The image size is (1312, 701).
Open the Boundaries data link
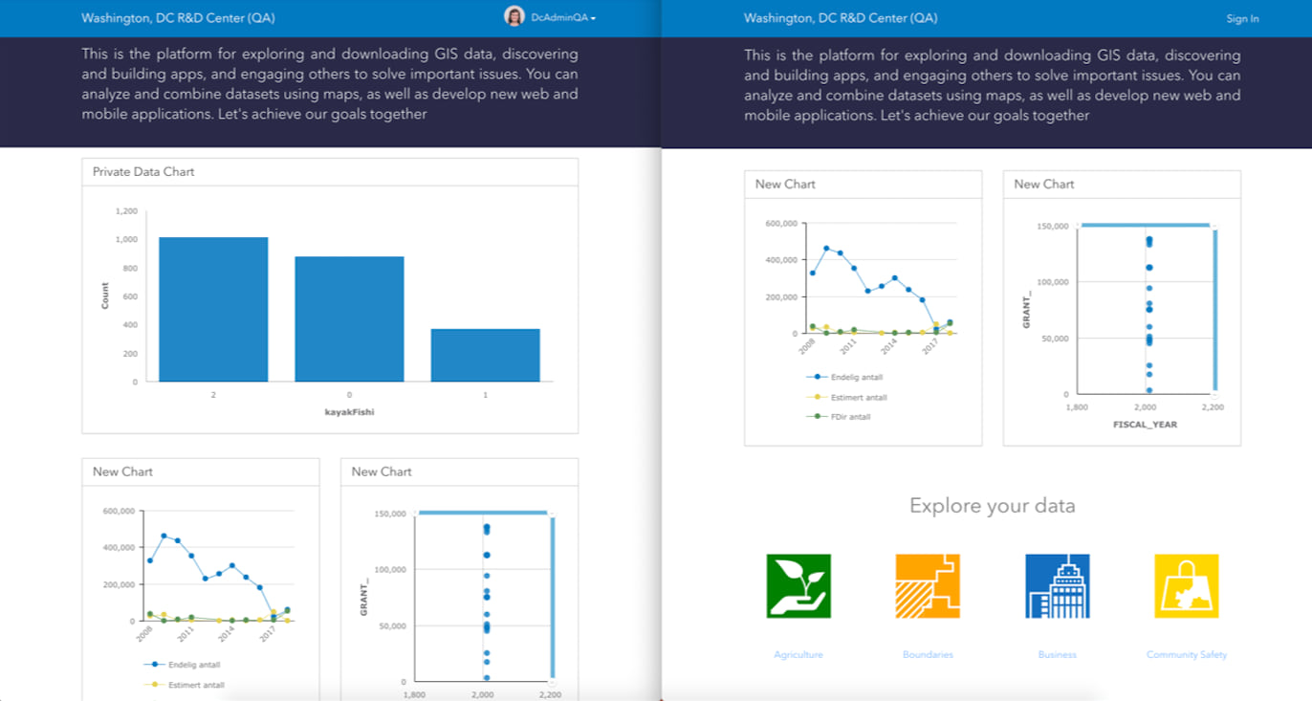click(x=929, y=654)
